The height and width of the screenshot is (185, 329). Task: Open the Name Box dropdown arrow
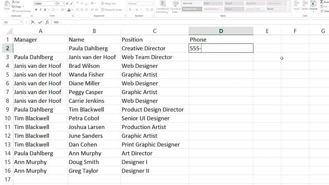click(21, 22)
